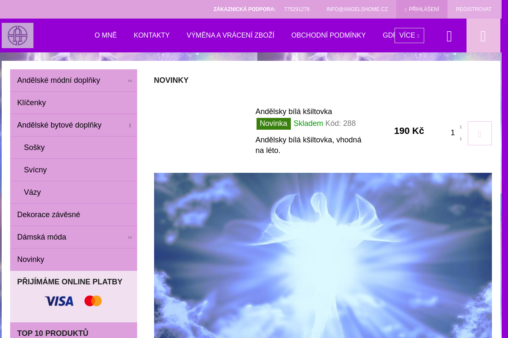Open the search icon in header

coord(449,36)
